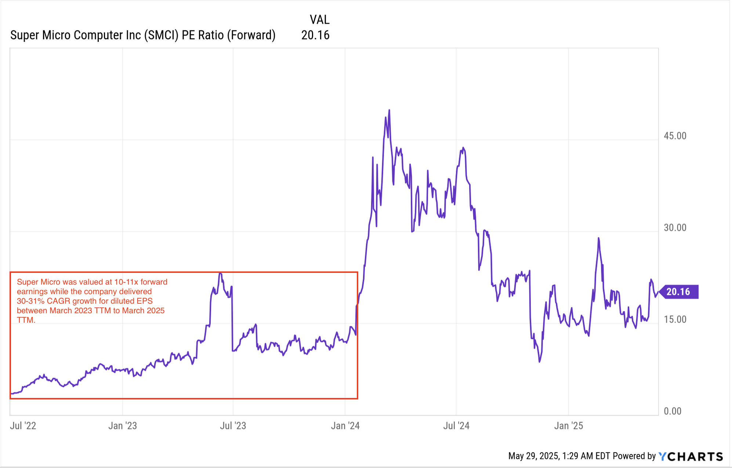The height and width of the screenshot is (468, 732).
Task: Click the highest peak of the purple line
Action: coord(389,110)
